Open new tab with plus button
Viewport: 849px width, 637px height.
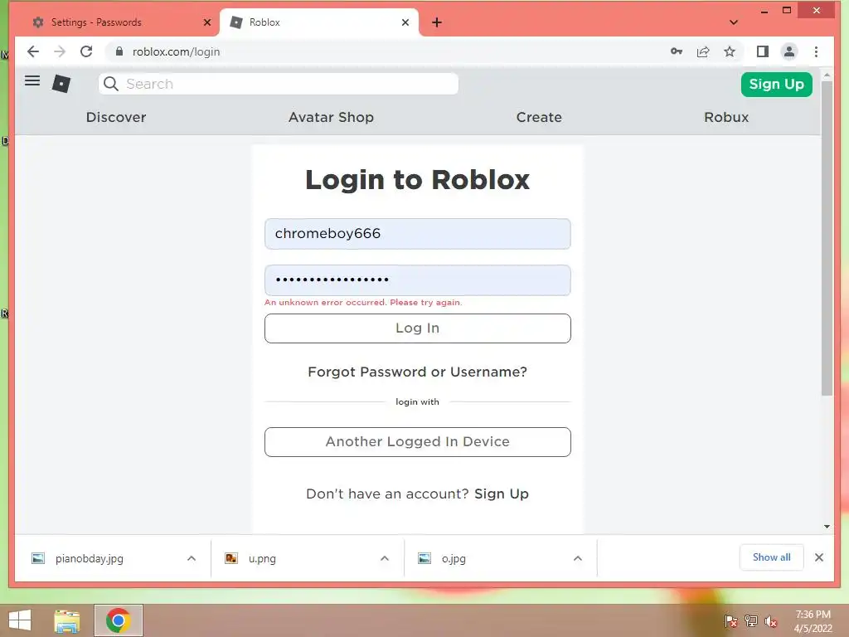tap(437, 22)
